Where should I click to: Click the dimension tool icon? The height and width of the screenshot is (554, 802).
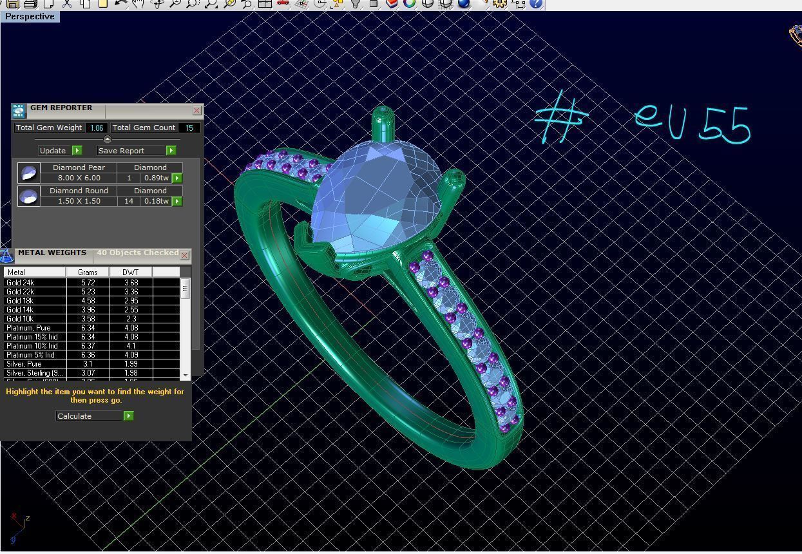(x=518, y=3)
